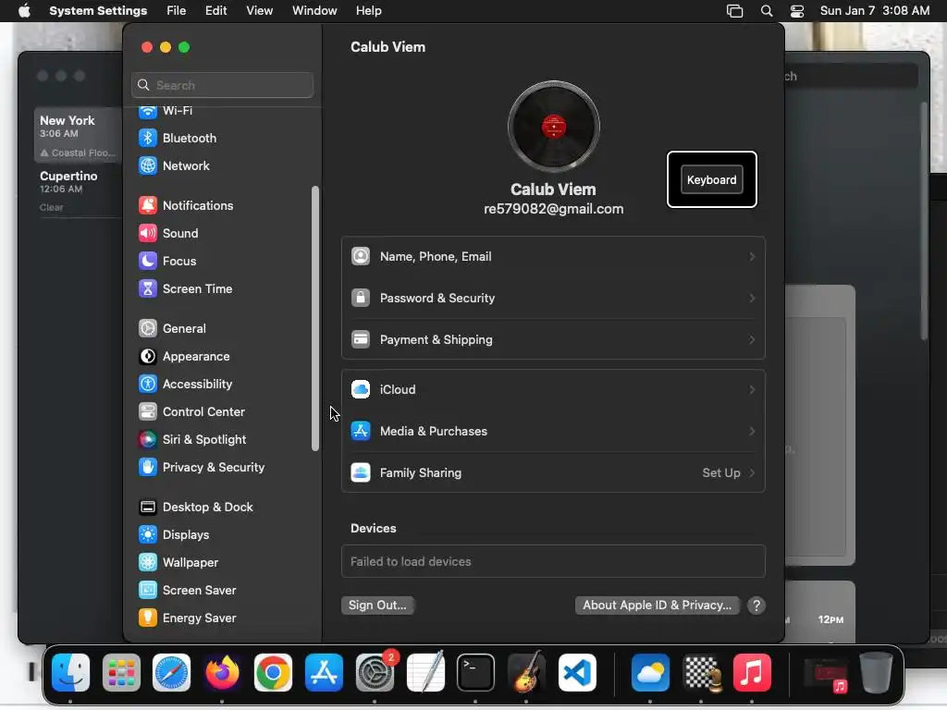This screenshot has width=947, height=710.
Task: Open Password & Security row
Action: [553, 299]
